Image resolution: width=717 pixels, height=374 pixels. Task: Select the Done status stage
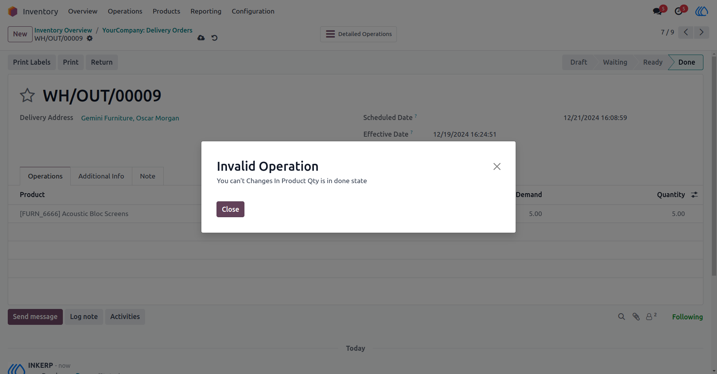pos(687,62)
